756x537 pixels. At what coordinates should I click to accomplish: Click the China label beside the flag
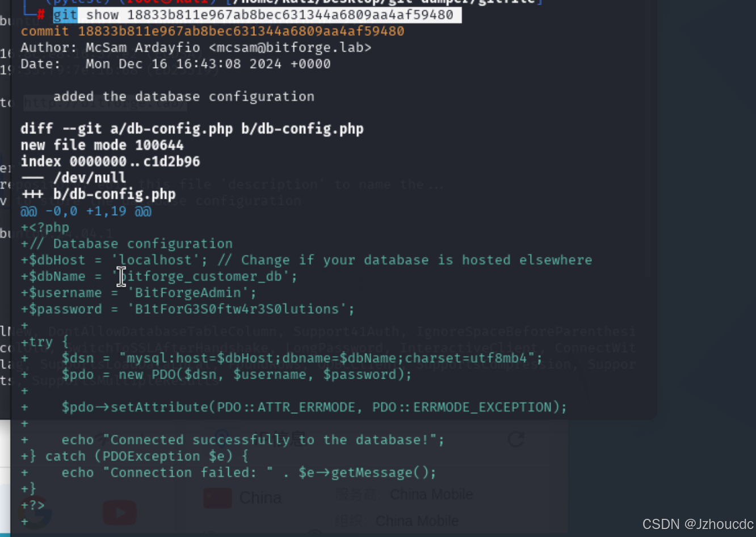tap(261, 497)
